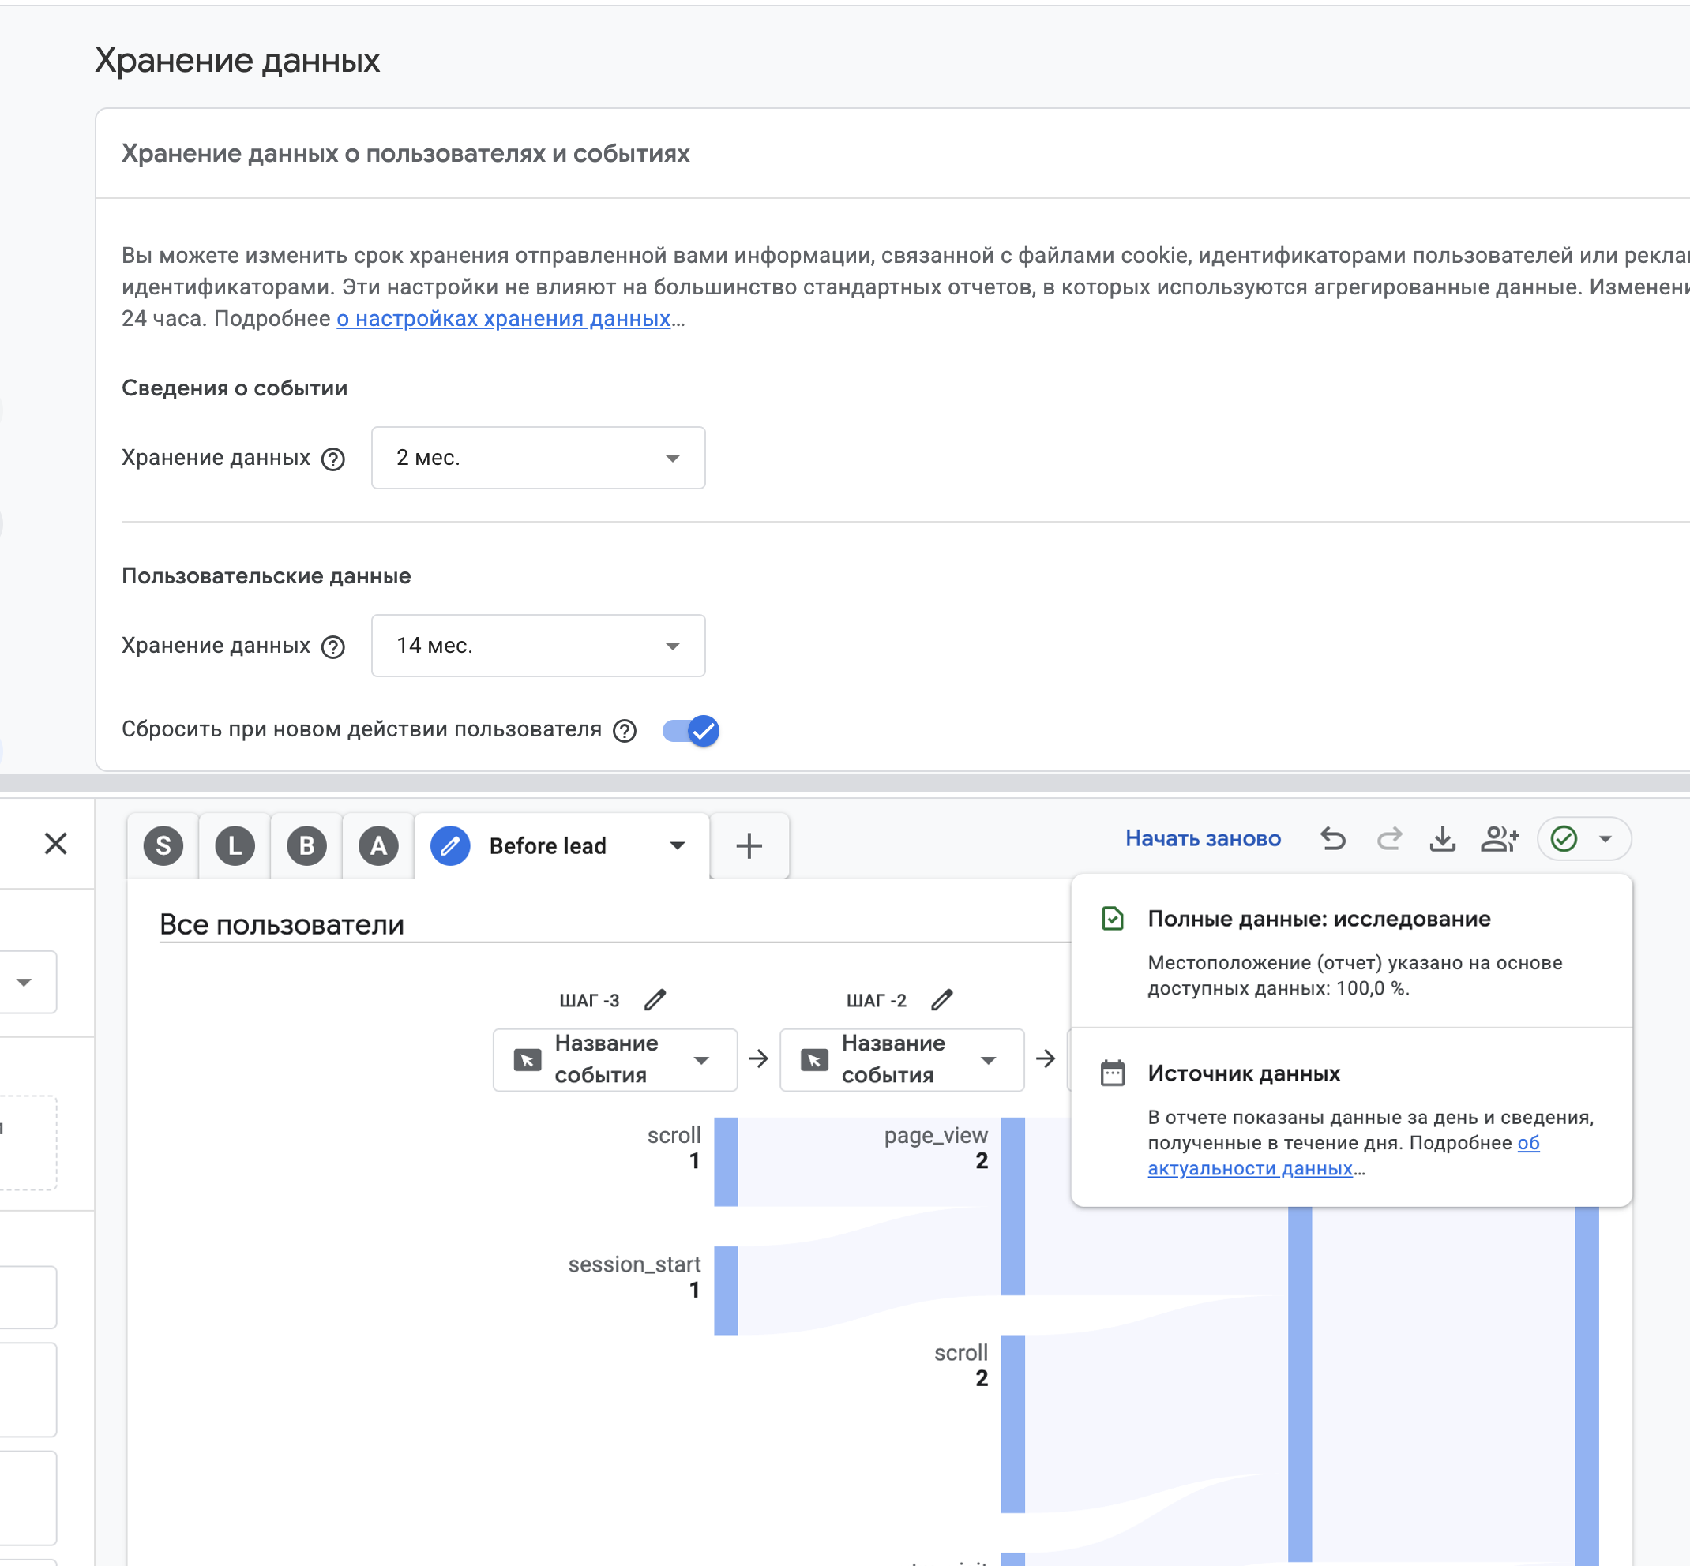Image resolution: width=1690 pixels, height=1566 pixels.
Task: Click the Хранение данных page heading
Action: 238,60
